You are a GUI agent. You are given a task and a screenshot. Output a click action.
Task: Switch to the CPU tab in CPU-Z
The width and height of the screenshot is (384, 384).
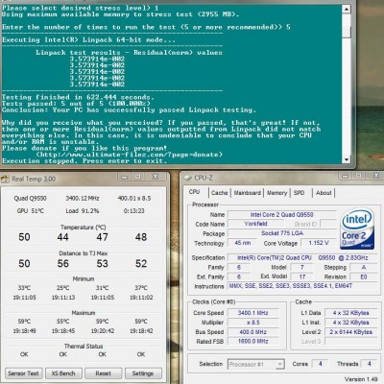pyautogui.click(x=194, y=192)
